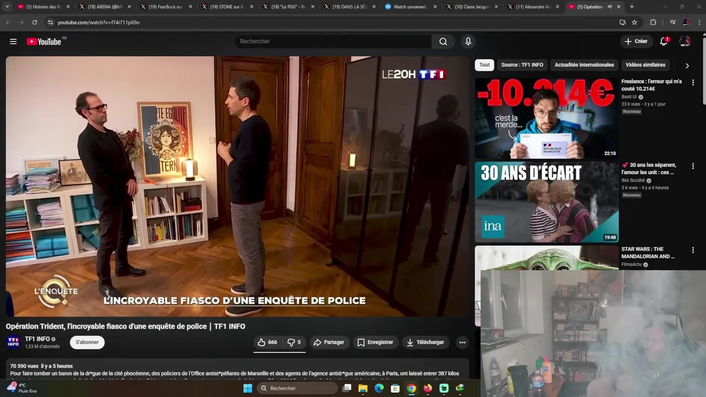Open options for the Star Wars video
Screen dimensions: 706x397
693,250
